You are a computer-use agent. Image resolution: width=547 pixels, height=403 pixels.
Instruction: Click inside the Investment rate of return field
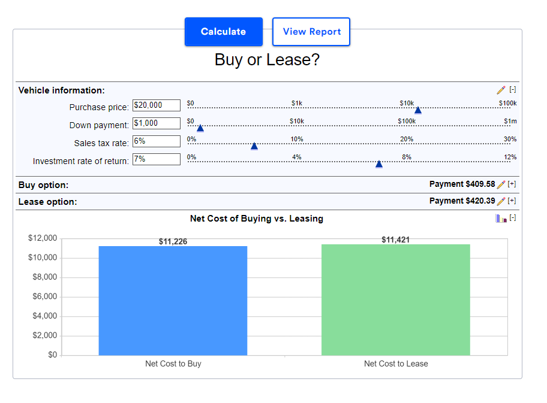(156, 159)
